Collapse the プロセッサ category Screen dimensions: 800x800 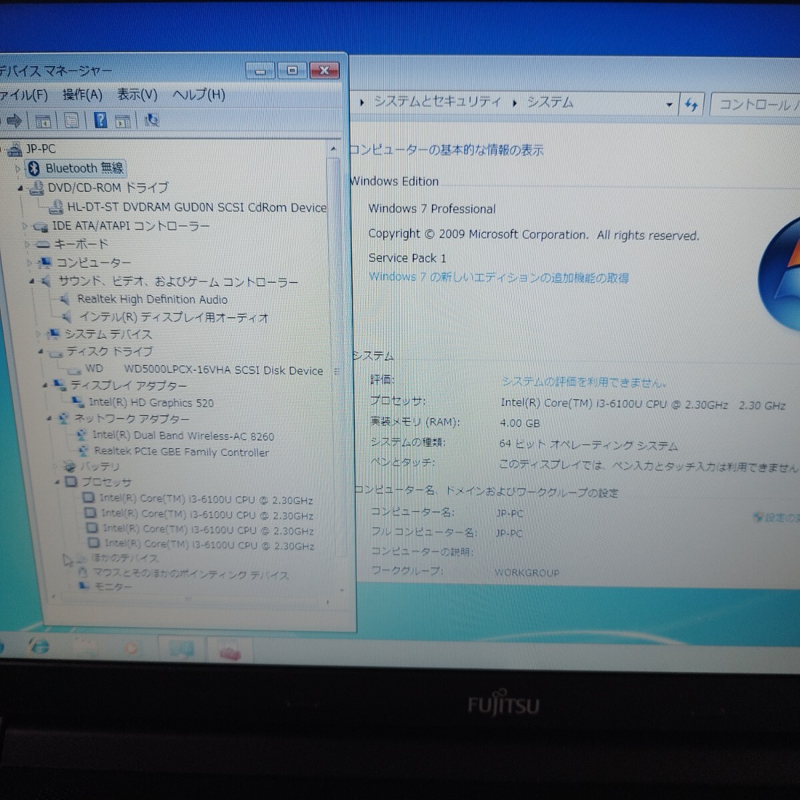click(57, 482)
